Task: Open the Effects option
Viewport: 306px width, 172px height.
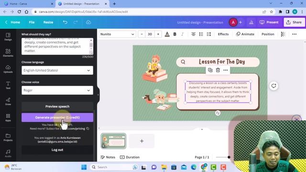Action: (x=223, y=34)
